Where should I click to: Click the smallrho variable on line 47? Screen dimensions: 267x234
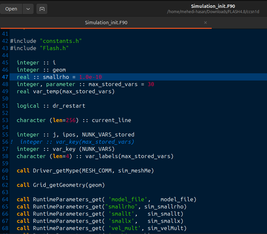[56, 77]
